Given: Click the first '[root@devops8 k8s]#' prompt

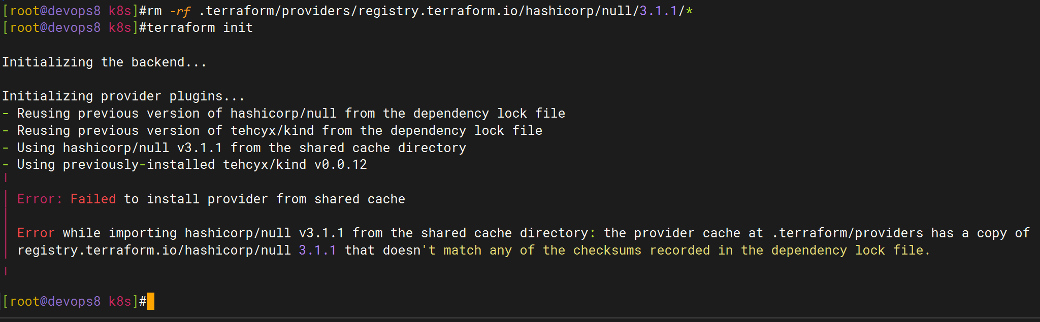Looking at the screenshot, I should click(74, 11).
